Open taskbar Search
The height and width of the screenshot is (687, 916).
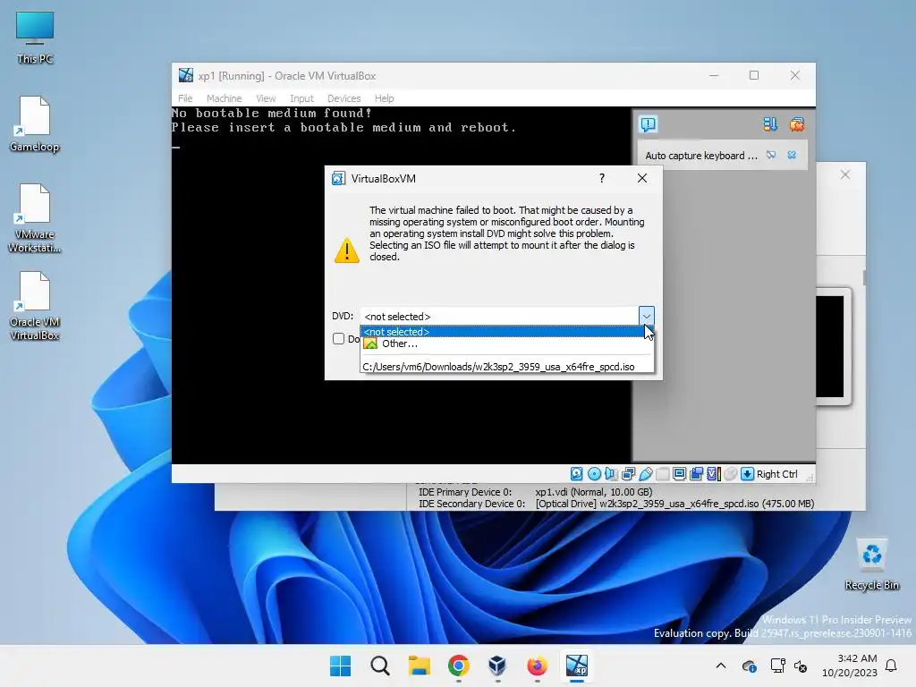tap(379, 666)
